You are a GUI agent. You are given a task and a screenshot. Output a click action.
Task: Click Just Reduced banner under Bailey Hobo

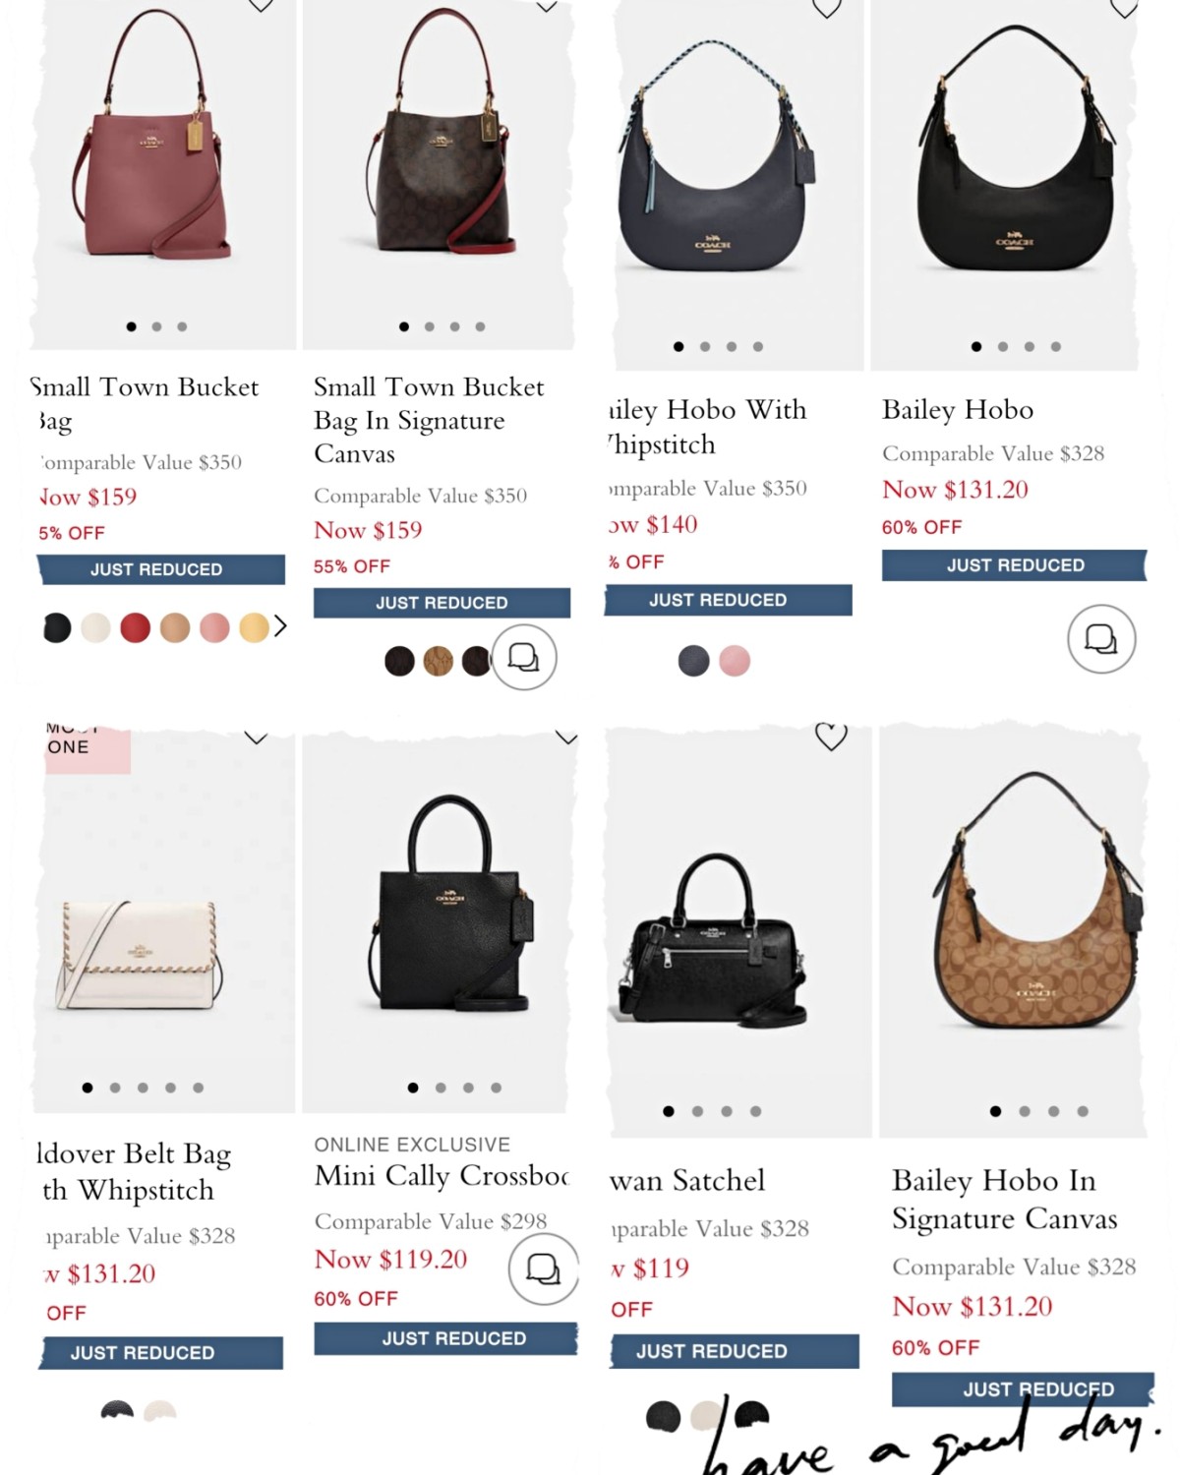point(1014,565)
